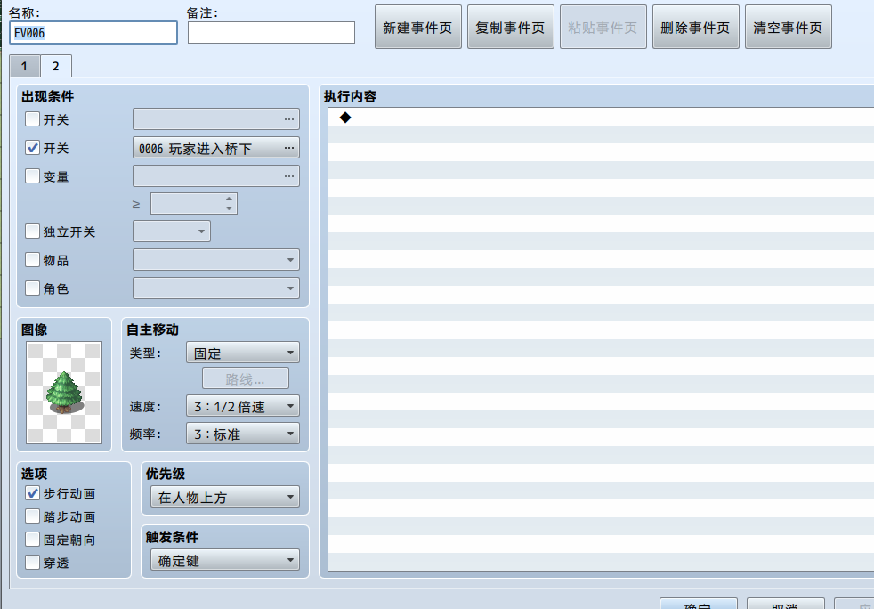The image size is (874, 609).
Task: Enable the 物品 condition checkbox
Action: click(32, 260)
